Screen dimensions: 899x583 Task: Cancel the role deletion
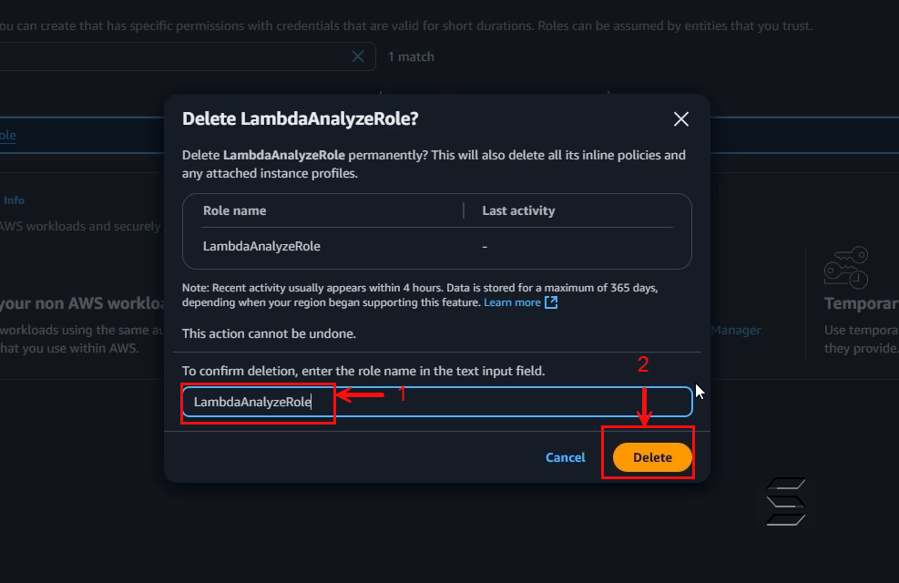tap(566, 457)
